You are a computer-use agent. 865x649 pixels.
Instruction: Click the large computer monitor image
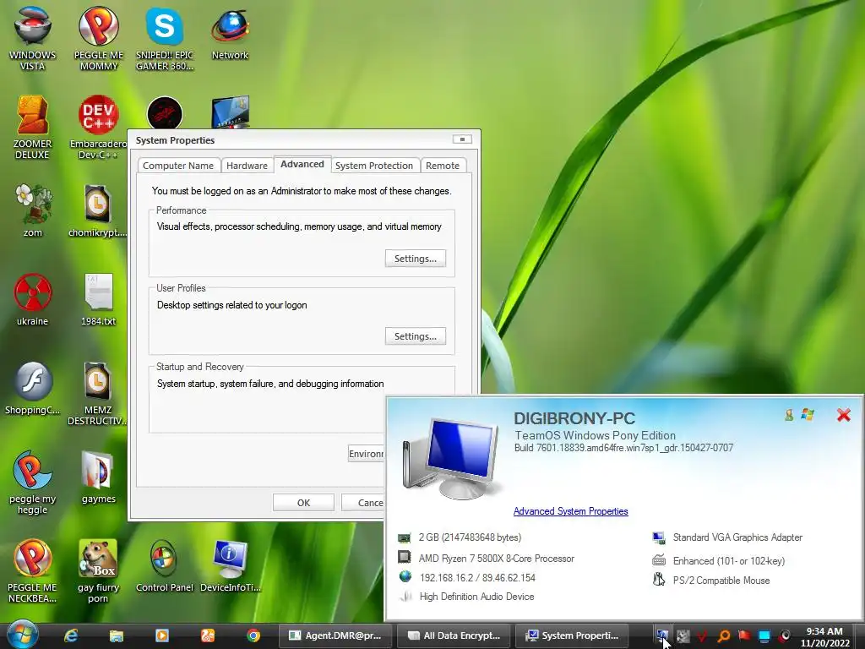(x=453, y=458)
